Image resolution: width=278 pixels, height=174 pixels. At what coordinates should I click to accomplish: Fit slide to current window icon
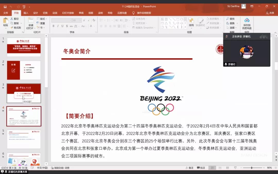(276, 168)
